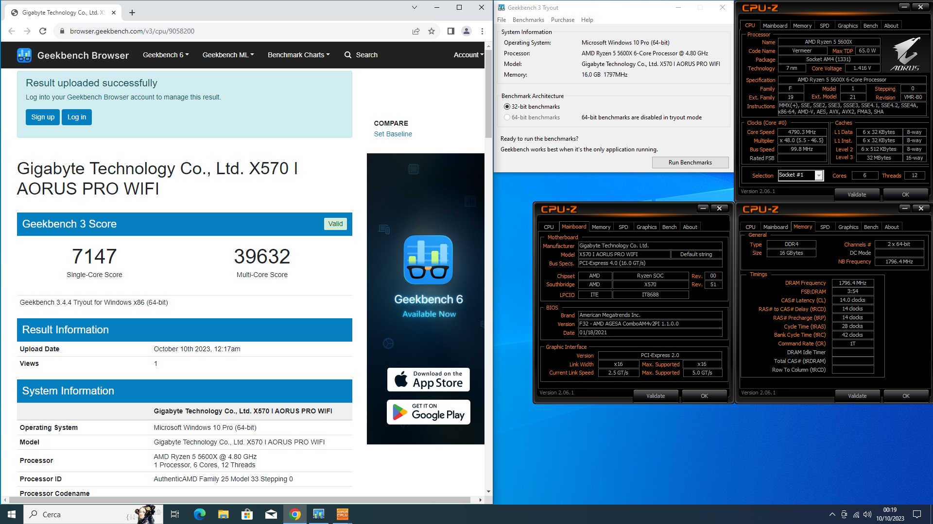
Task: Open Chrome side panel icon
Action: point(451,31)
